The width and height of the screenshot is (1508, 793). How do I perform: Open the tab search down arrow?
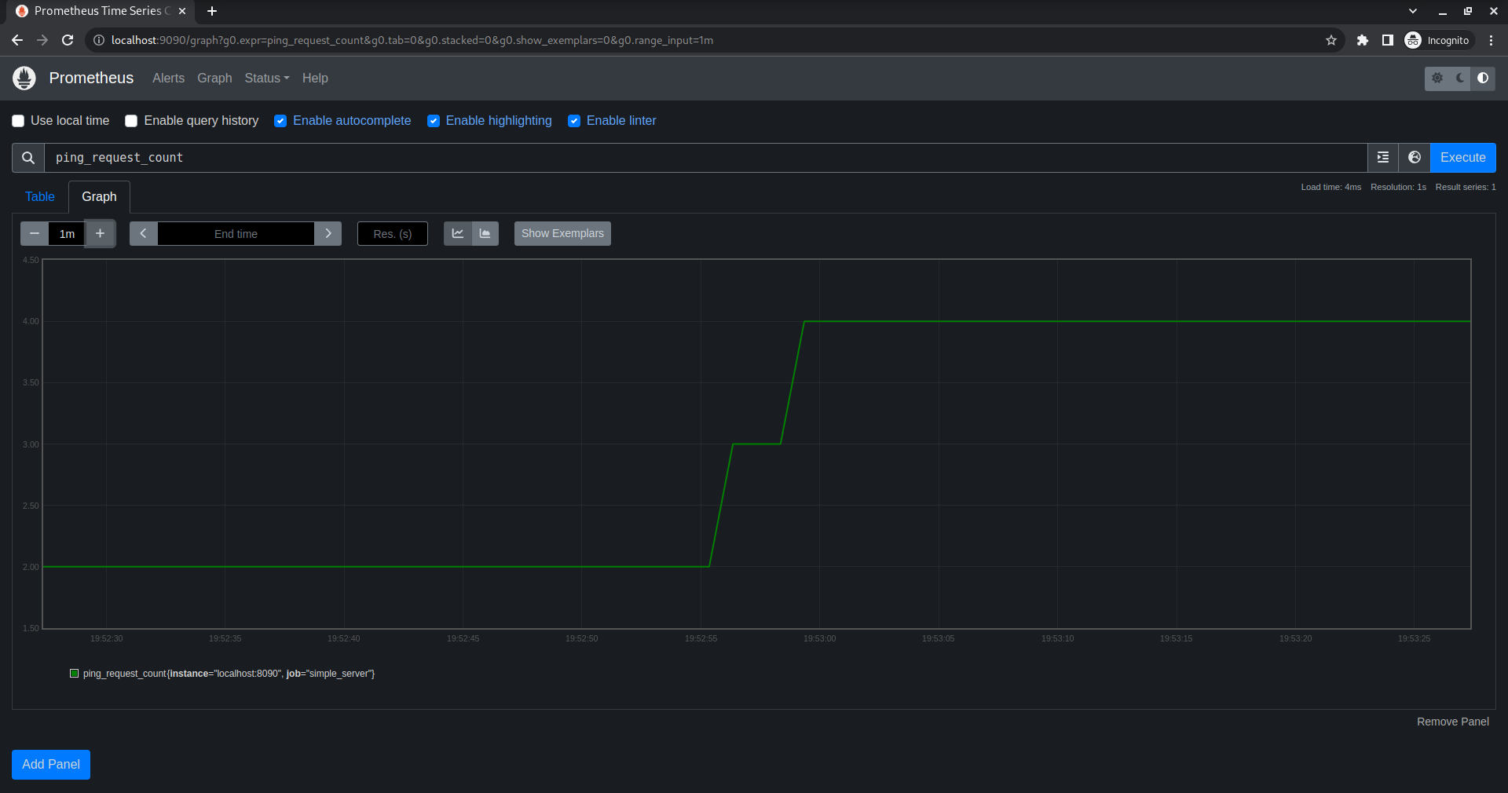pos(1413,11)
